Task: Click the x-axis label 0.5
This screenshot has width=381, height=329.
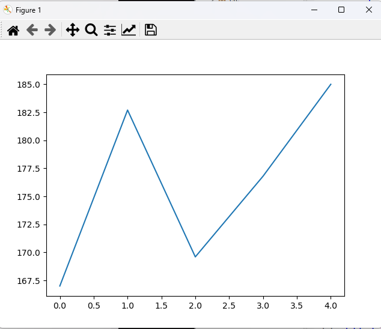Action: coord(94,306)
